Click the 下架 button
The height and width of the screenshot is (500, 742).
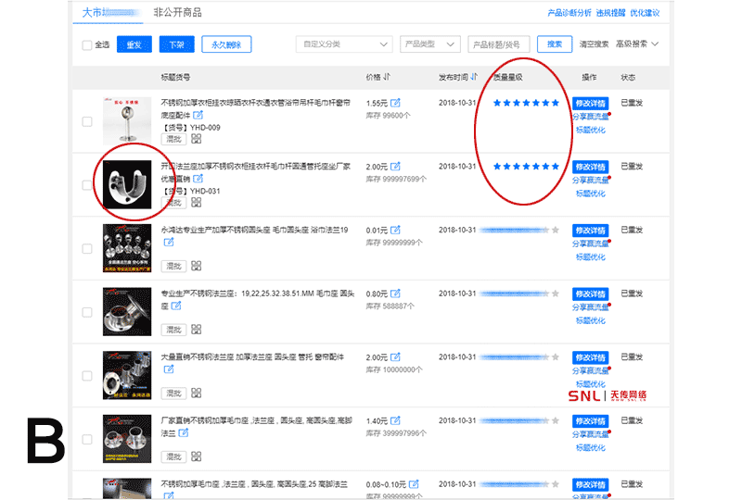[x=177, y=44]
